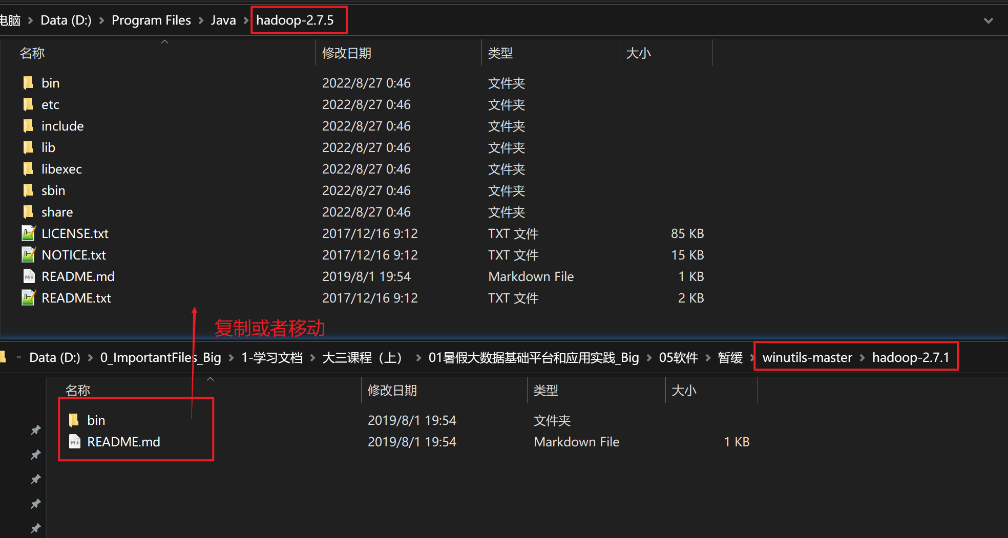Click the first pinned item pushpin icon
Image resolution: width=1008 pixels, height=538 pixels.
[x=35, y=430]
